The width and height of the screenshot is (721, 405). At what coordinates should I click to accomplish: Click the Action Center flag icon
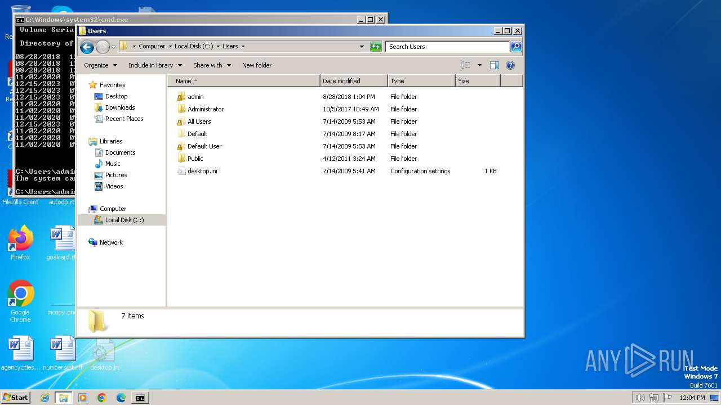click(667, 398)
